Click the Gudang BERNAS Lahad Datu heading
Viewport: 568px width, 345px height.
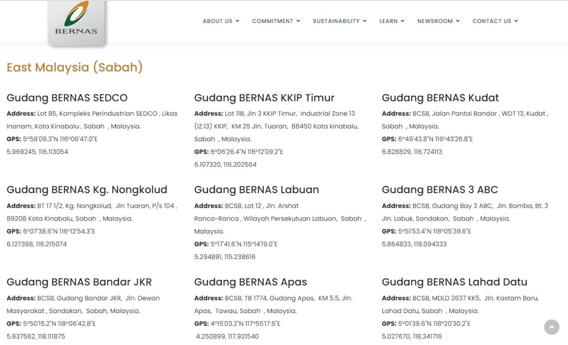click(454, 282)
